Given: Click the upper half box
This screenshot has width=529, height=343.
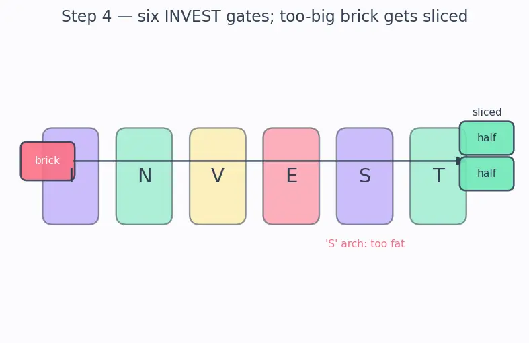Looking at the screenshot, I should [487, 138].
